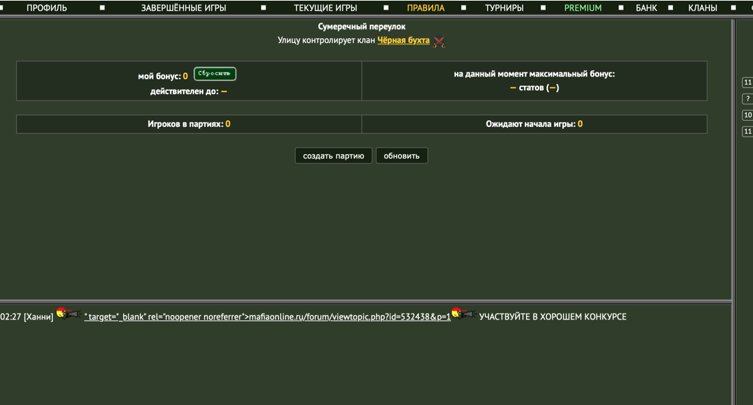Click the мой бонус value
The width and height of the screenshot is (753, 405).
(185, 76)
